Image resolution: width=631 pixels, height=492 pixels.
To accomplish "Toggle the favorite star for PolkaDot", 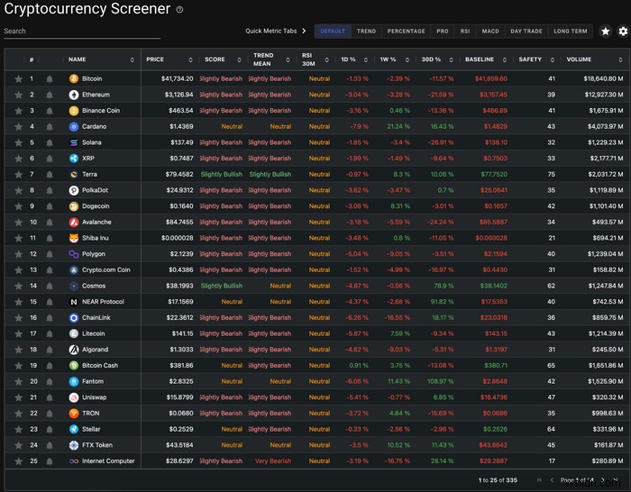I will point(19,190).
